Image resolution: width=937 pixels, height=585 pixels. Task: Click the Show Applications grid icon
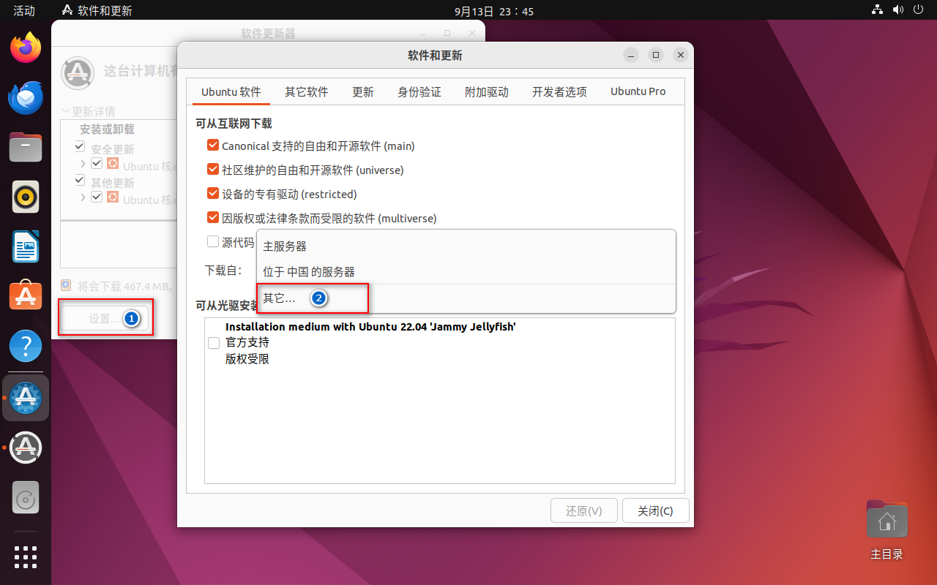tap(26, 557)
